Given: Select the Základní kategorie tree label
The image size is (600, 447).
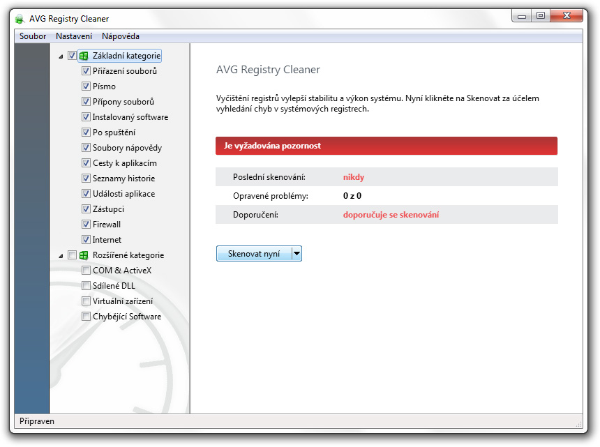Looking at the screenshot, I should point(127,56).
